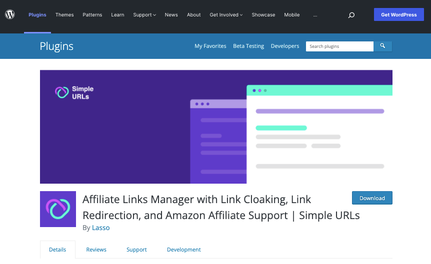The width and height of the screenshot is (431, 264).
Task: Click the WordPress logo icon
Action: [x=10, y=14]
